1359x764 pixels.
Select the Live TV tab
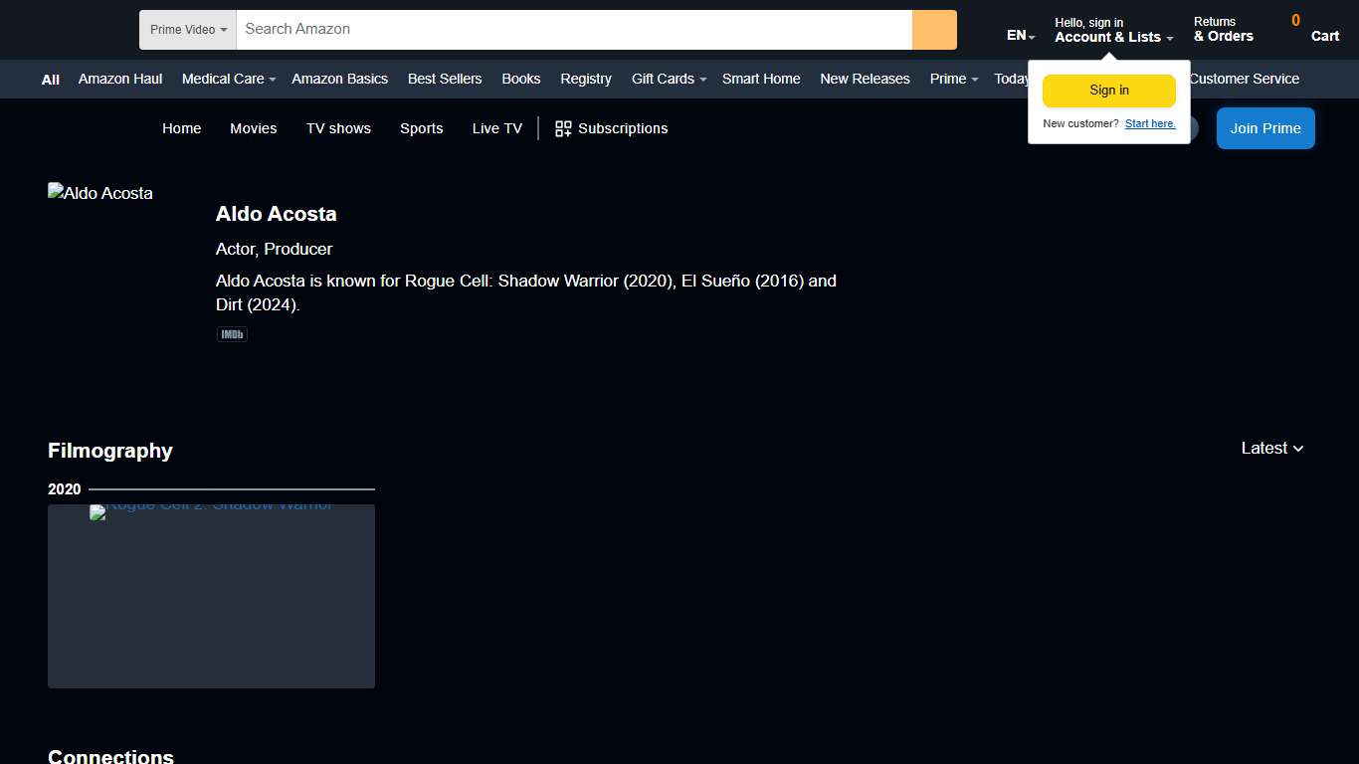tap(496, 128)
